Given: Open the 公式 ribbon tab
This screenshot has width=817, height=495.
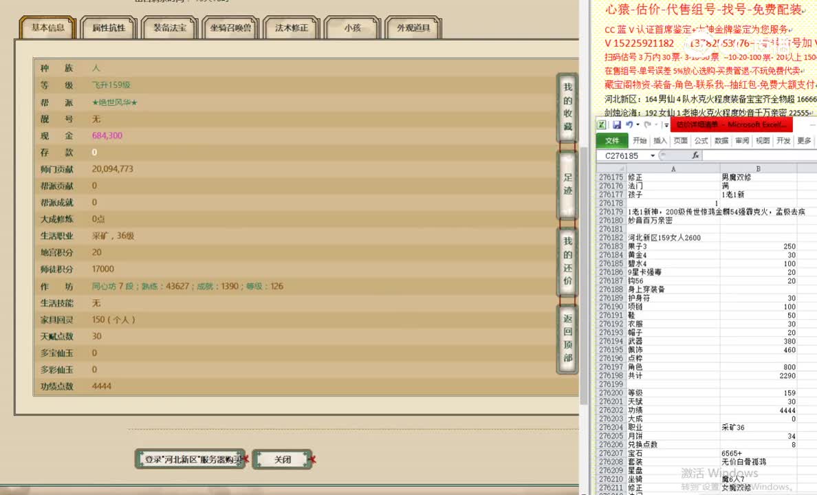Looking at the screenshot, I should pyautogui.click(x=701, y=141).
